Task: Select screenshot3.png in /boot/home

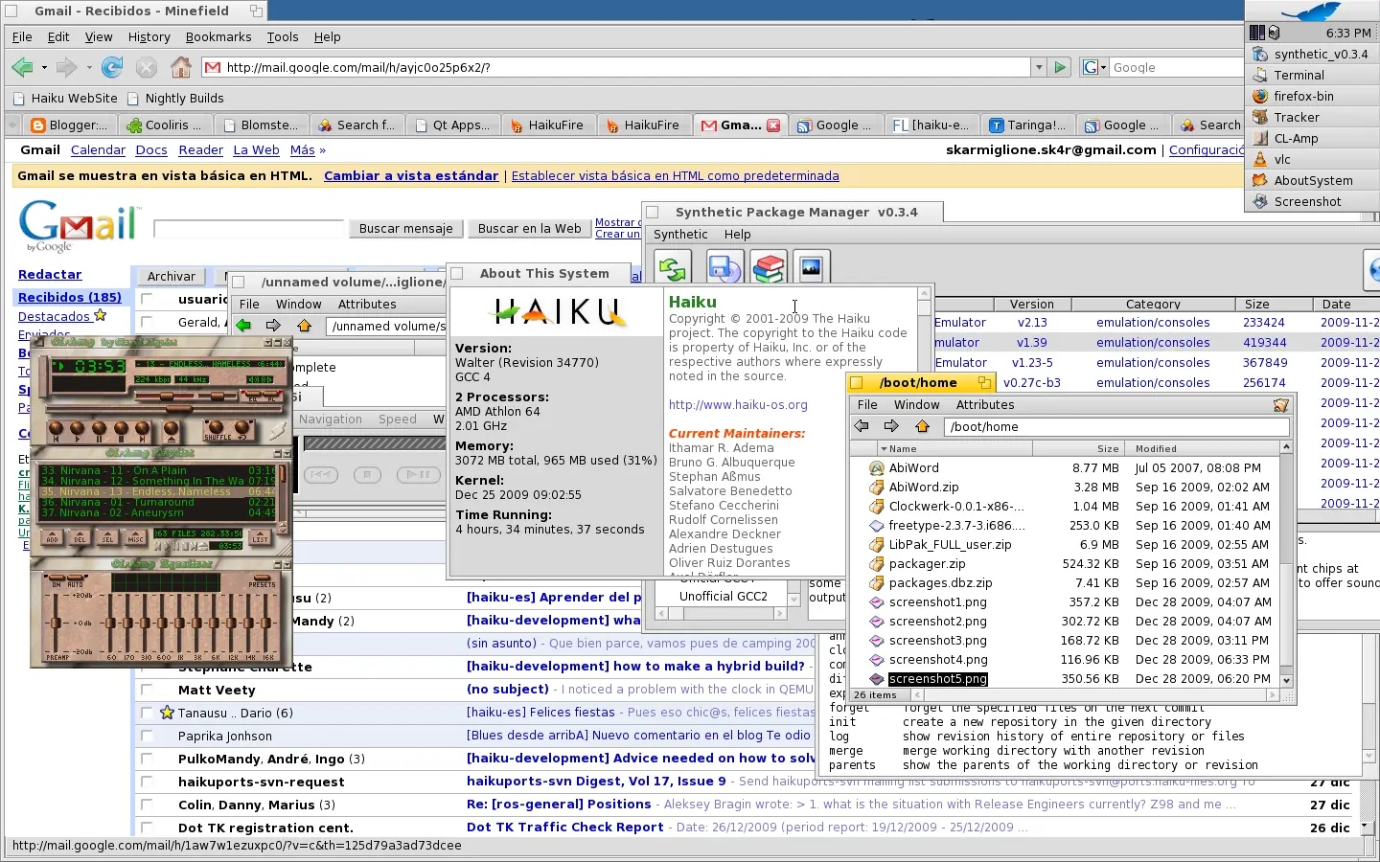Action: (x=937, y=640)
